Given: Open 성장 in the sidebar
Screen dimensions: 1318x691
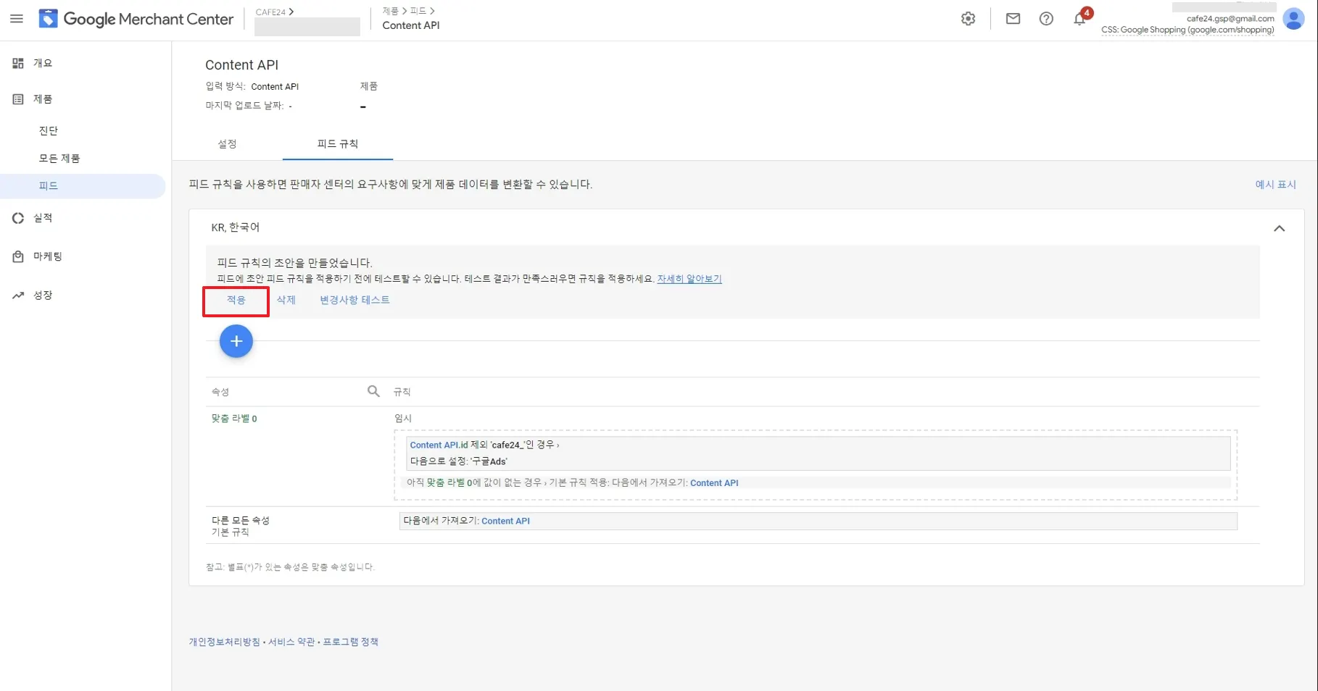Looking at the screenshot, I should click(x=43, y=296).
